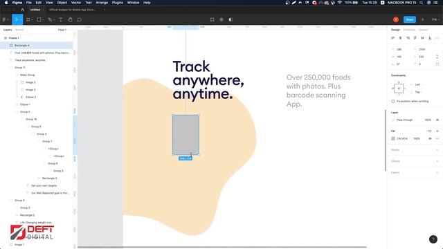Open the File menu
443x249 pixels.
coord(29,3)
